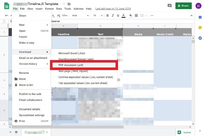The height and width of the screenshot is (136, 205).
Task: Choose Email as an attachment
Action: click(x=31, y=58)
